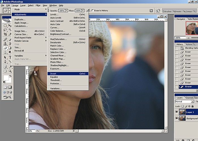The height and width of the screenshot is (141, 198).
Task: Select the Slice tool
Action: click(x=10, y=34)
